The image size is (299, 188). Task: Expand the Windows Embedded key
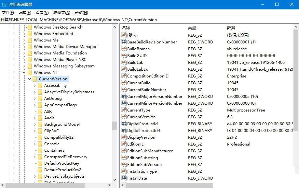24,34
